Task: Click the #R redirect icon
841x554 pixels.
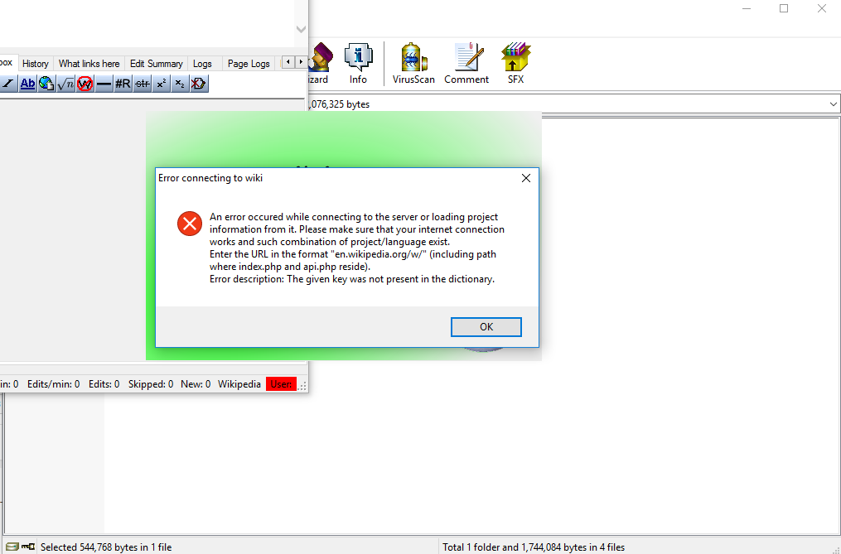Action: point(123,84)
